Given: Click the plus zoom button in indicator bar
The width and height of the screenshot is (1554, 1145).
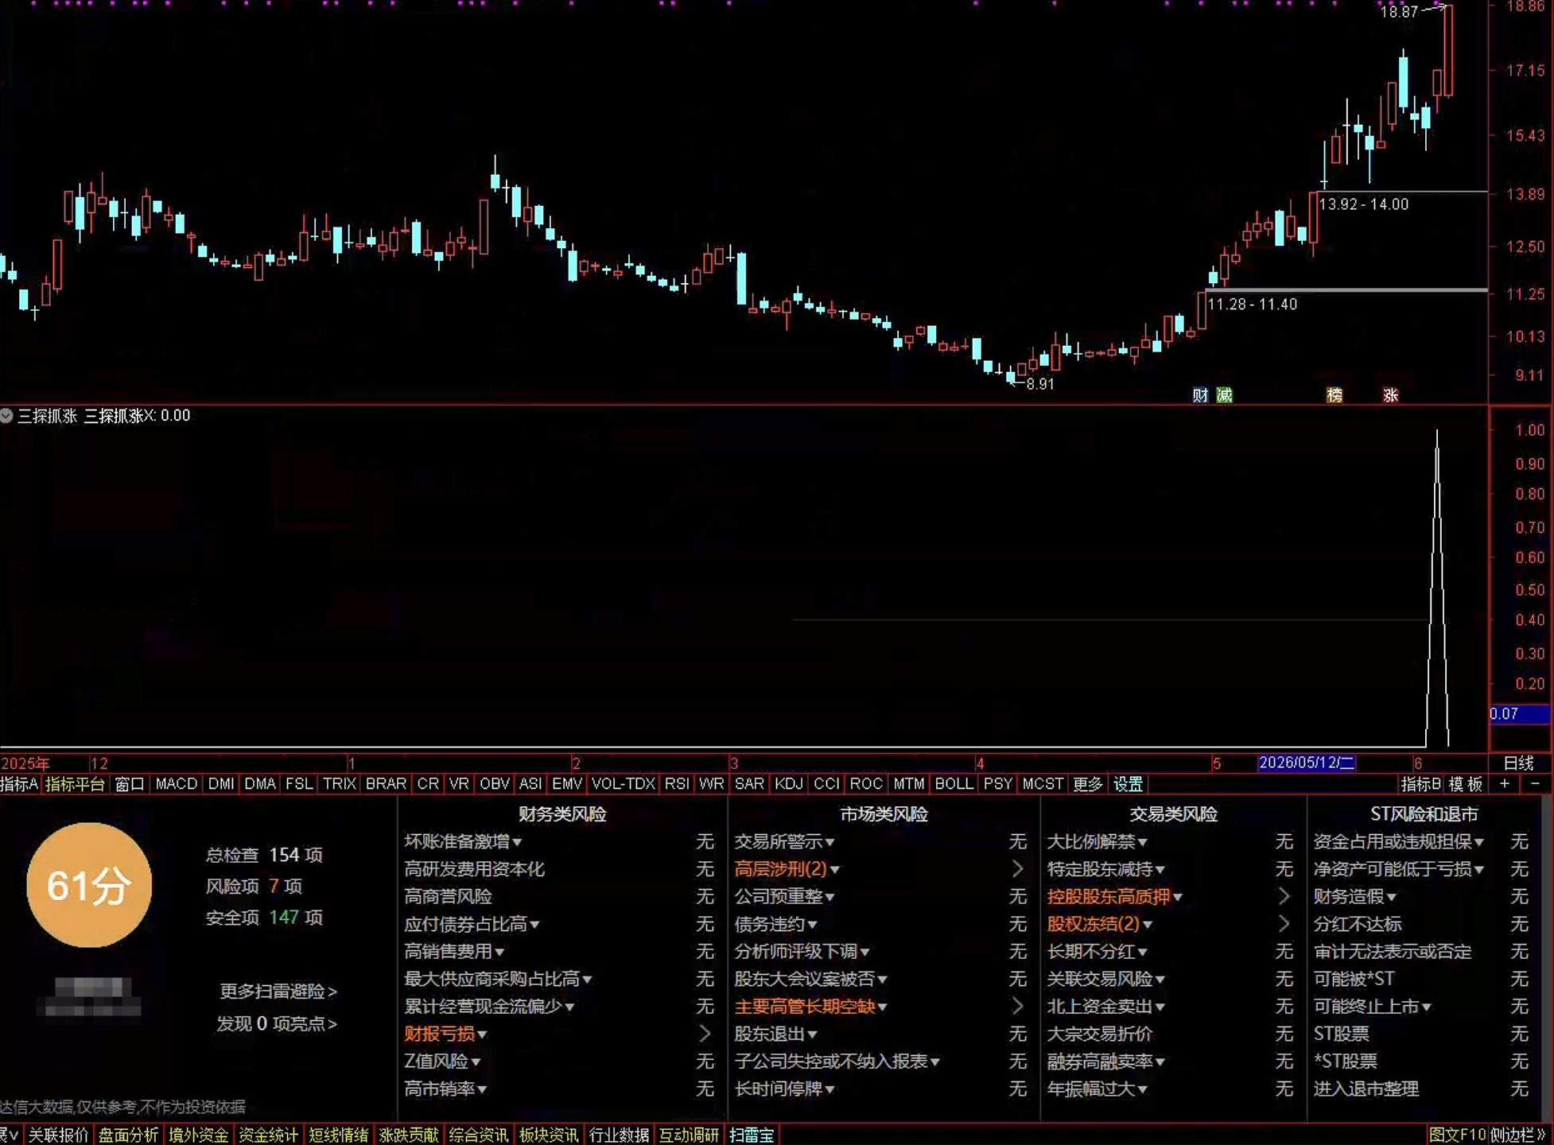Looking at the screenshot, I should coord(1504,784).
